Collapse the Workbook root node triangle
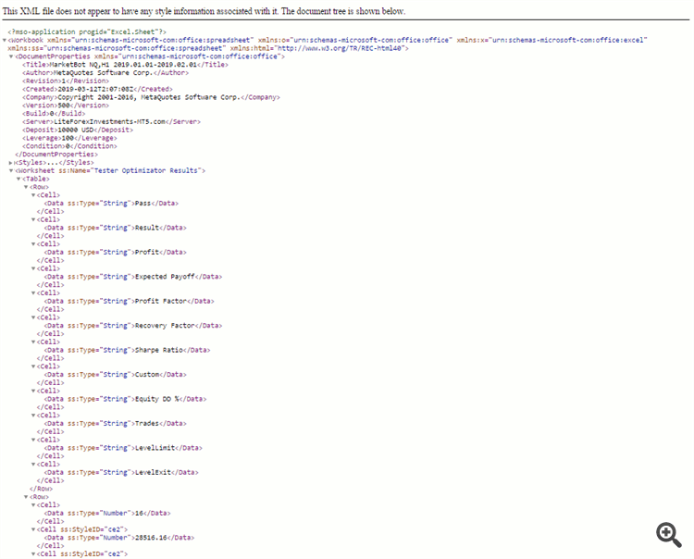 (5, 41)
